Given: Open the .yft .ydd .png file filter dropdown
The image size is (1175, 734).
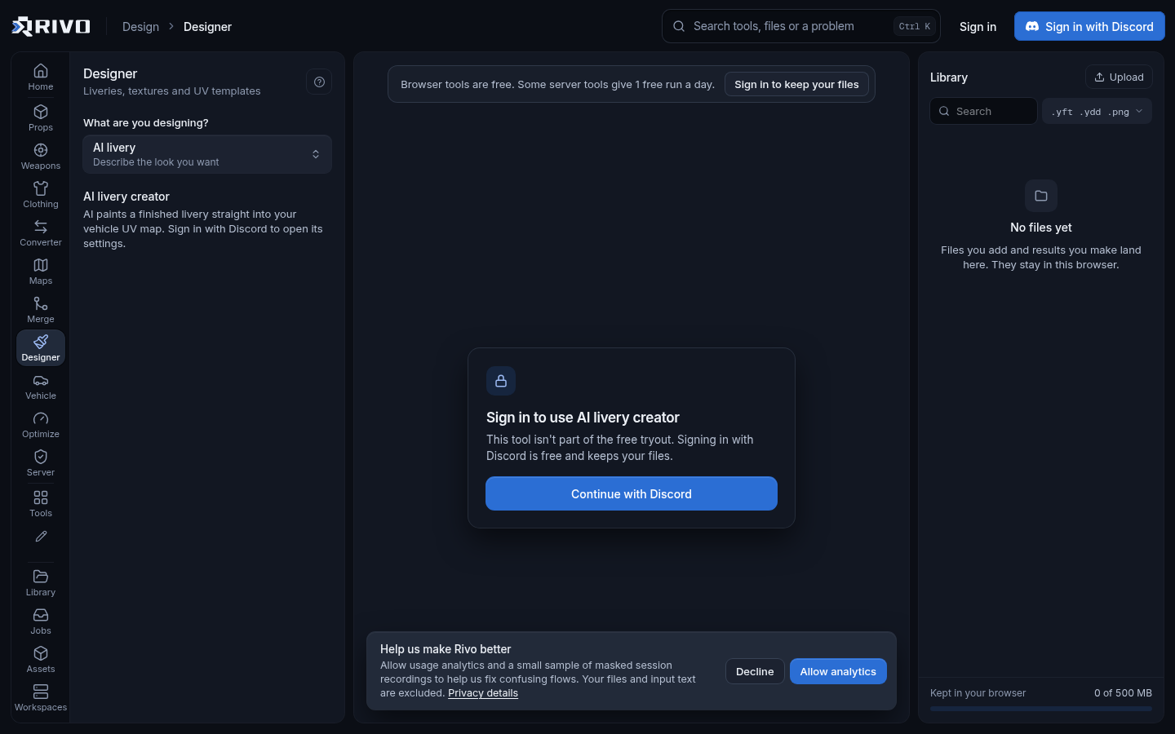Looking at the screenshot, I should [x=1097, y=112].
